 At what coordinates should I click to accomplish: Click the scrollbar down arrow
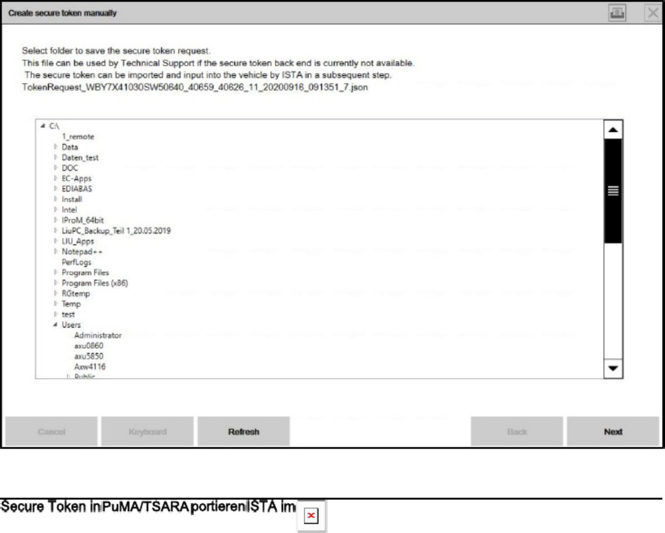coord(613,368)
